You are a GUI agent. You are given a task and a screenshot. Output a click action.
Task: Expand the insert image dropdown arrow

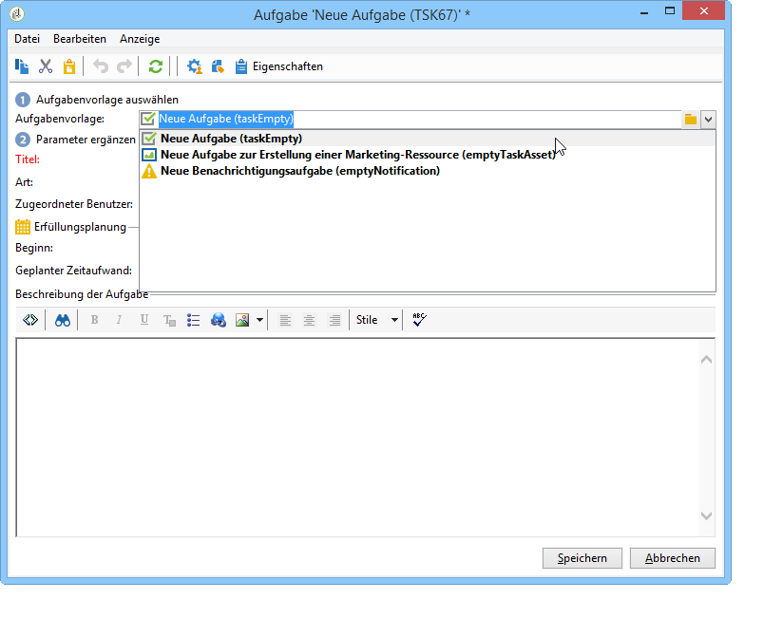pyautogui.click(x=259, y=320)
